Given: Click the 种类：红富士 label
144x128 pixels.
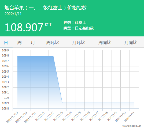Looking at the screenshot, I should click(x=75, y=22).
